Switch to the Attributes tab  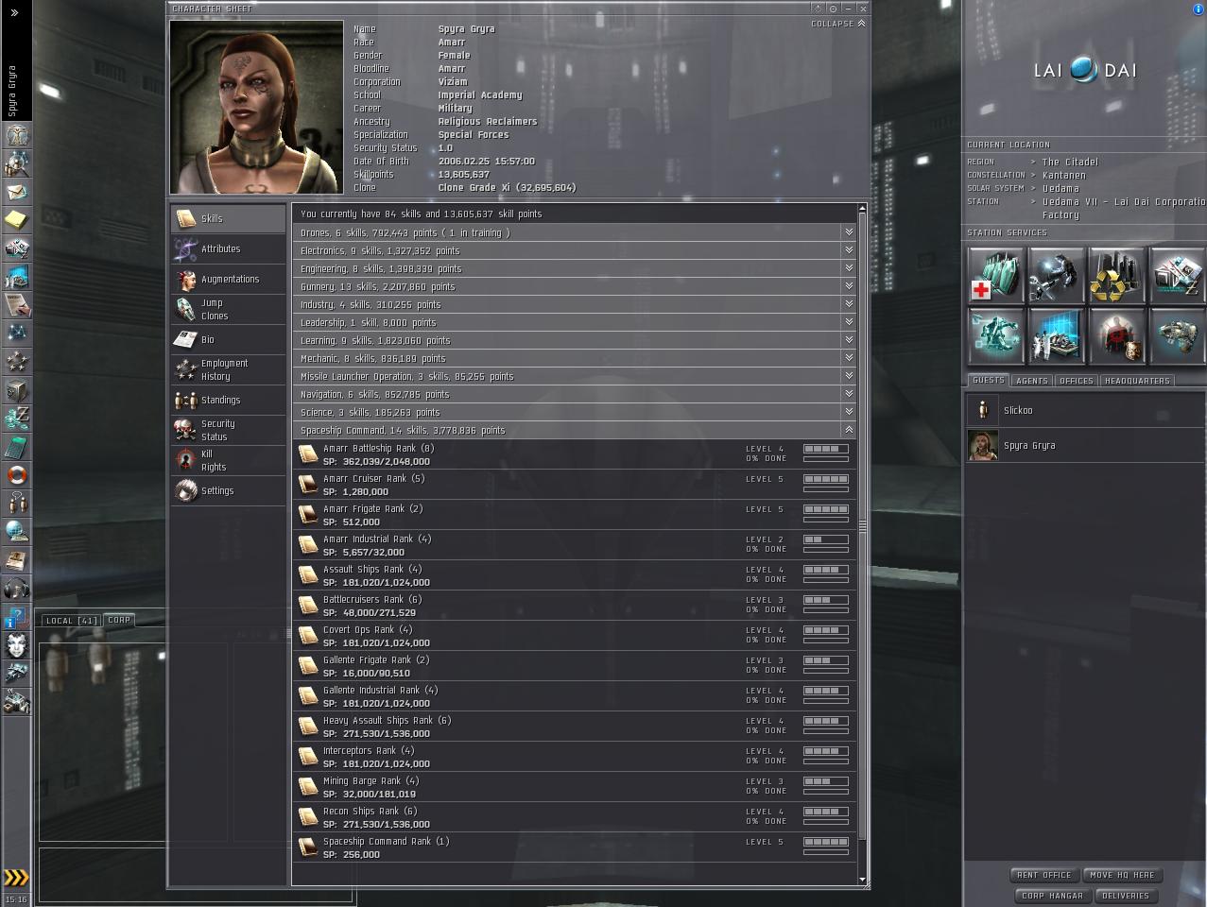coord(228,248)
